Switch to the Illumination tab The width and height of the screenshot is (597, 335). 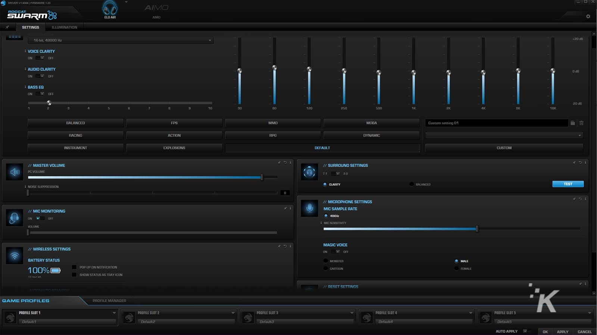(x=64, y=27)
